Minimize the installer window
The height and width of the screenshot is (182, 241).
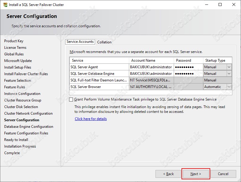pos(207,4)
